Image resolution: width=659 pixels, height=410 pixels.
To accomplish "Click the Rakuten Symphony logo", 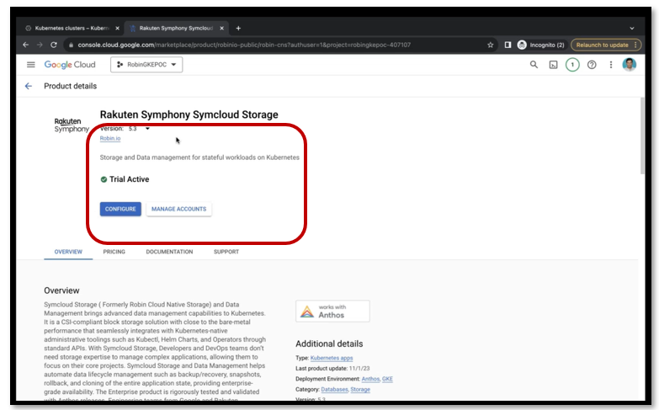I will coord(72,125).
